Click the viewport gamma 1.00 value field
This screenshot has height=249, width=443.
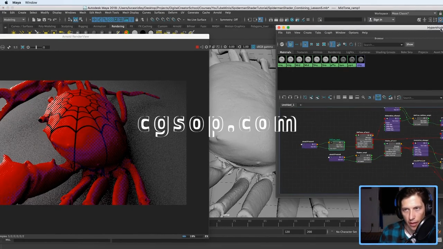tap(245, 47)
